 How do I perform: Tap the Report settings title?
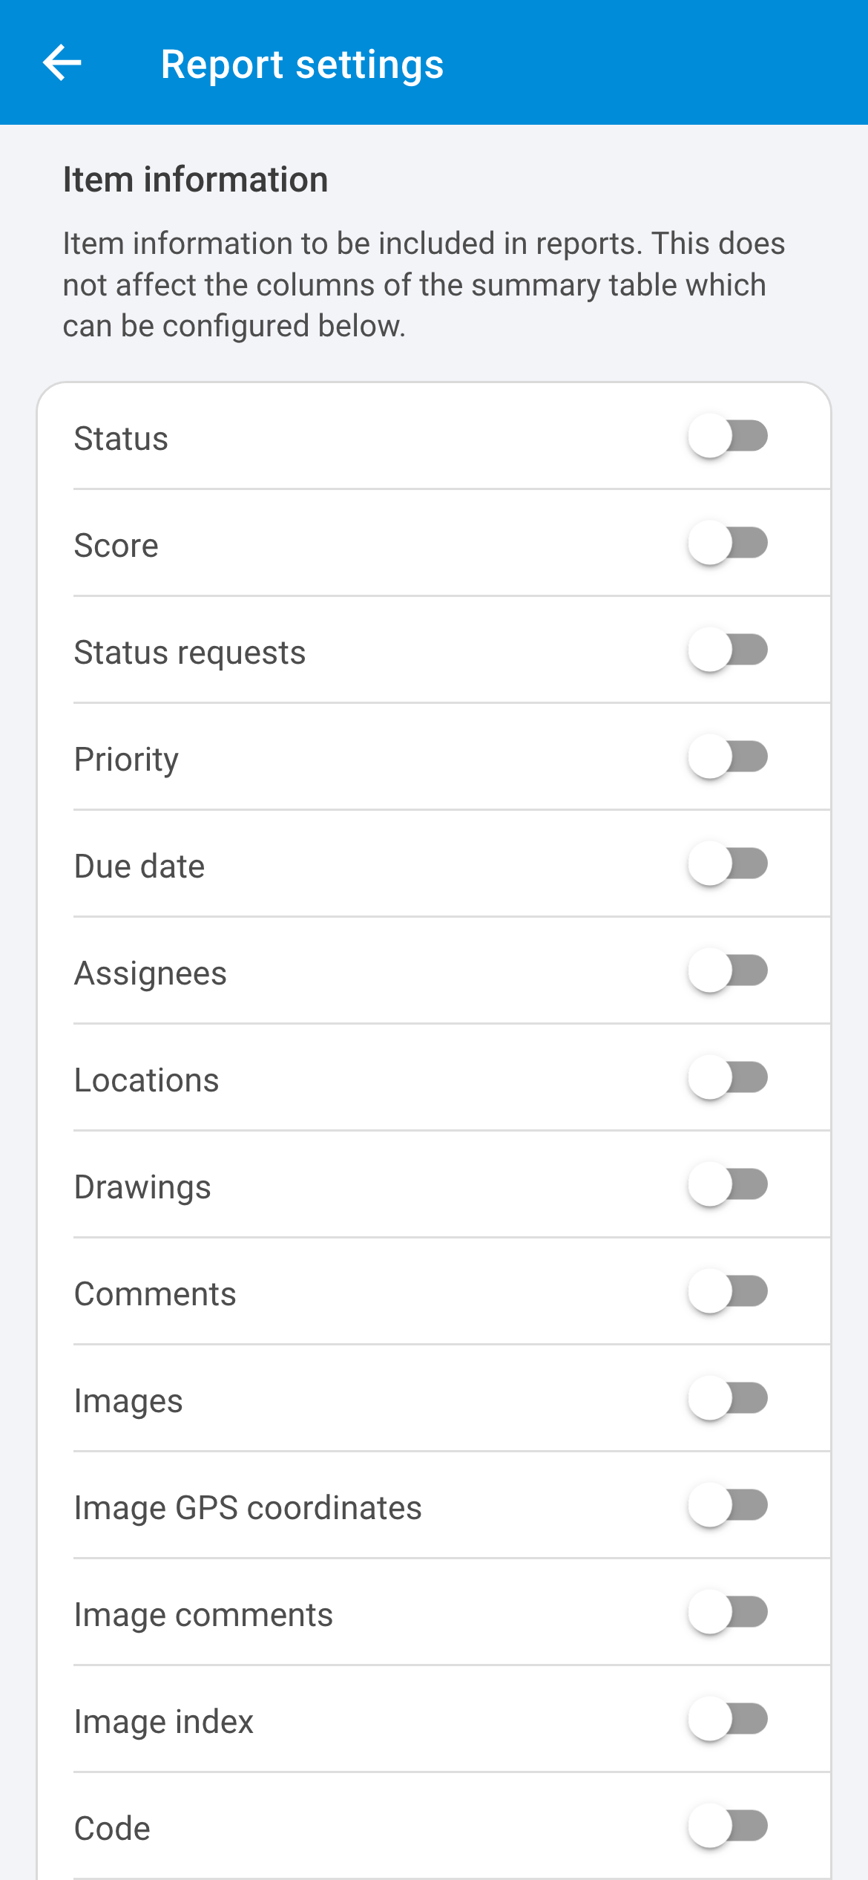click(x=302, y=65)
